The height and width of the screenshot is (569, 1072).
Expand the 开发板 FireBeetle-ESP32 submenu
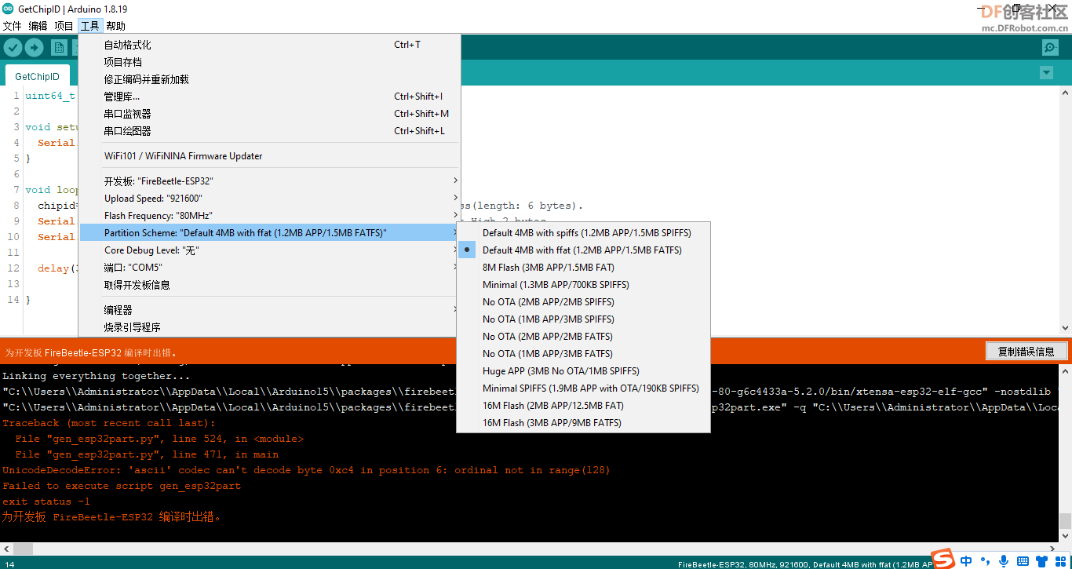point(268,181)
